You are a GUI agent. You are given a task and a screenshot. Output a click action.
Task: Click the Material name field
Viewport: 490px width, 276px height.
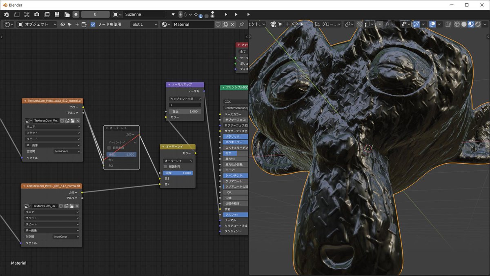(192, 24)
